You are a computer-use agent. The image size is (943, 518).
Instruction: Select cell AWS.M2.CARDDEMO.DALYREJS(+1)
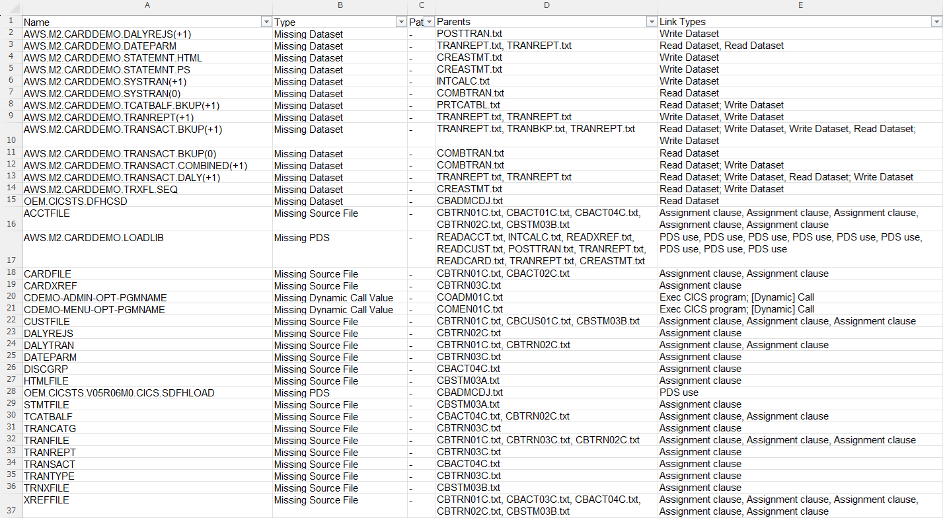coord(147,34)
